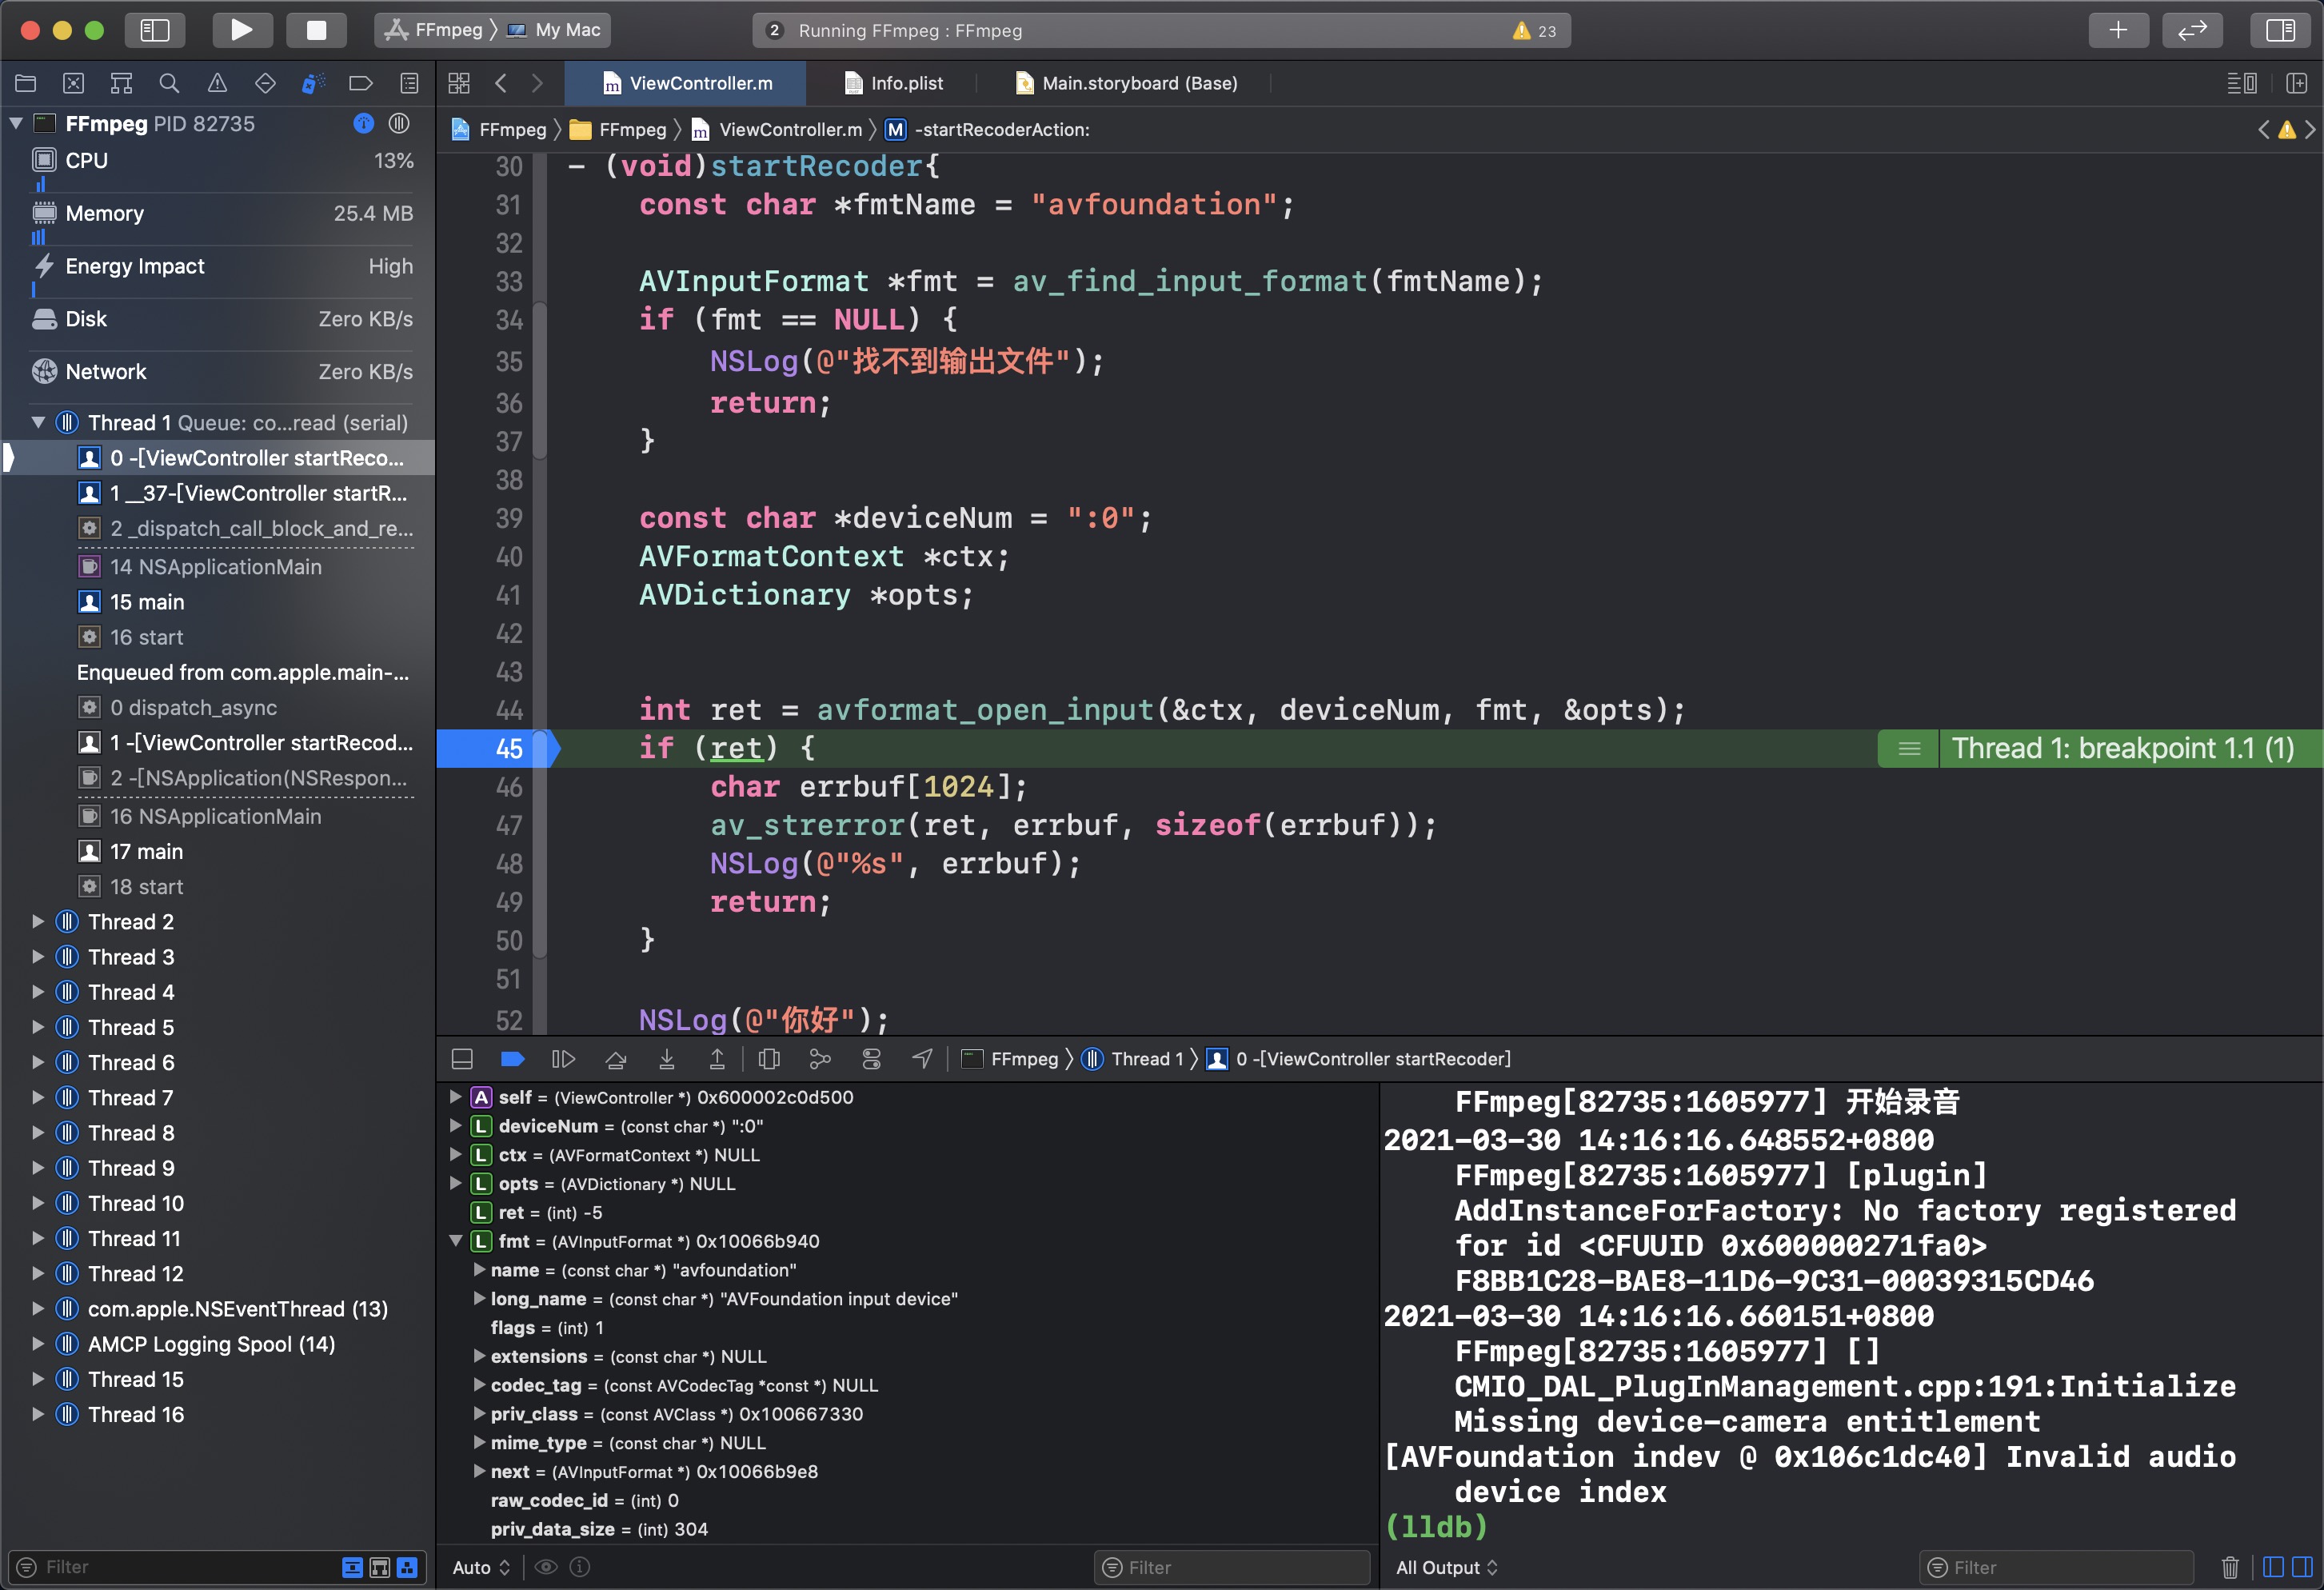Image resolution: width=2324 pixels, height=1590 pixels.
Task: Open debug memory graph
Action: (820, 1059)
